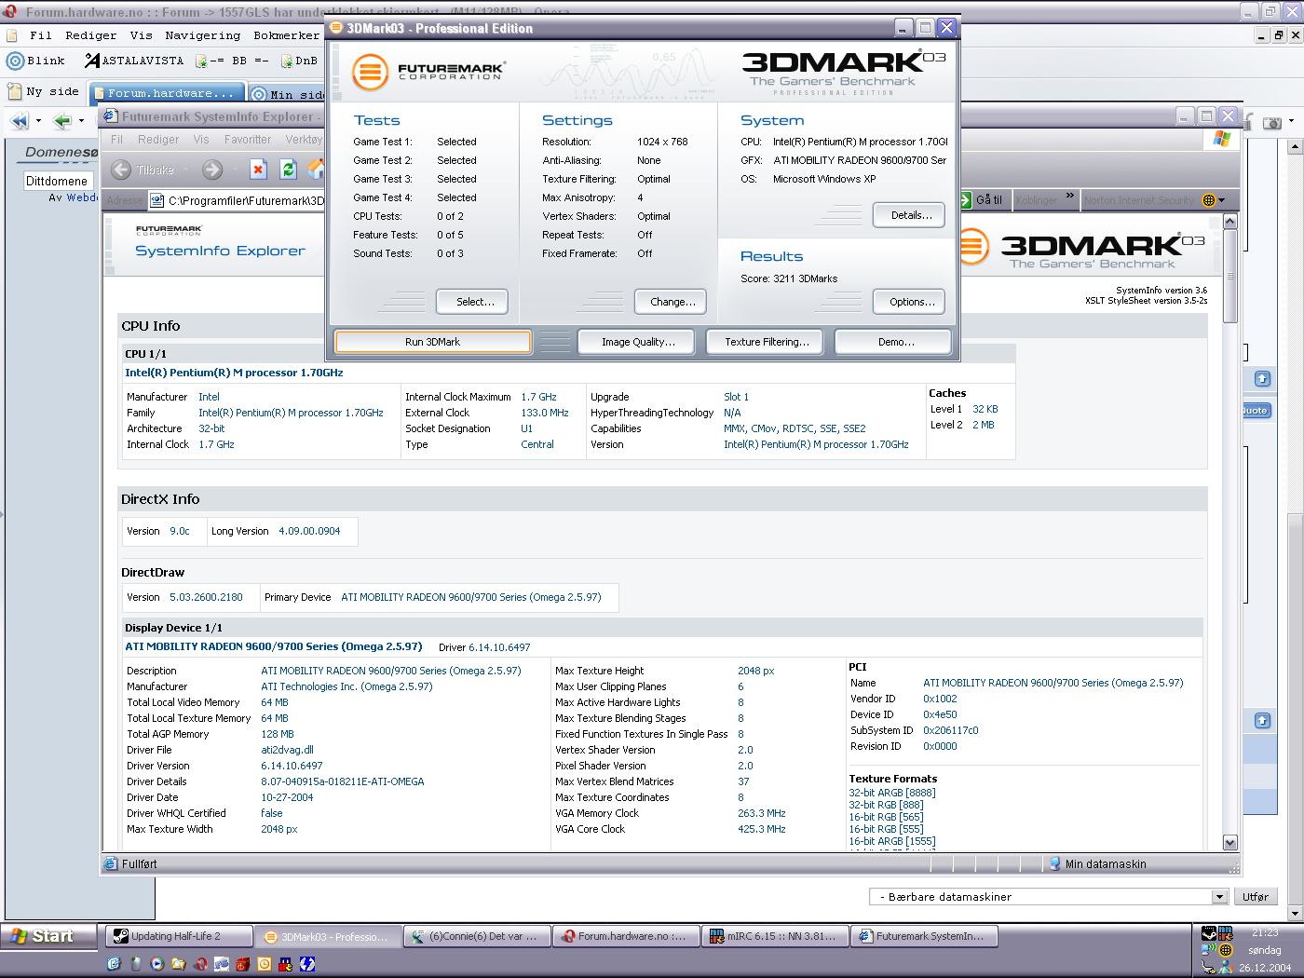Screen dimensions: 1304x978
Task: Switch to Updating Half-Life 2 taskbar item
Action: [x=178, y=936]
